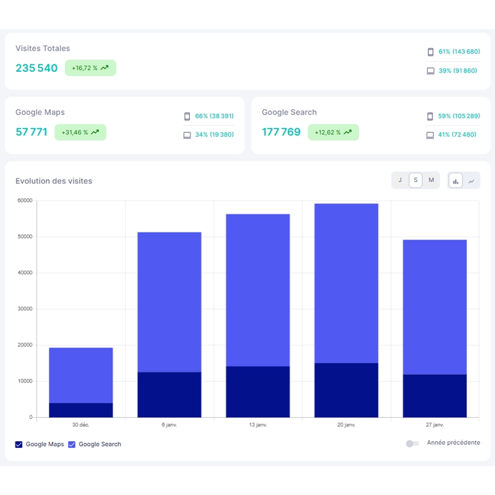
Task: Click the +31,46 % Google Maps badge
Action: click(x=80, y=132)
